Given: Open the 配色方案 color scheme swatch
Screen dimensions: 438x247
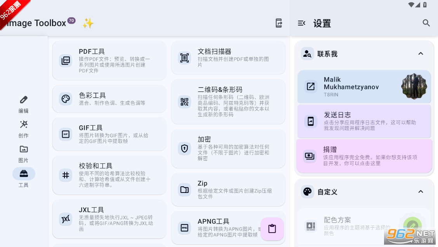Looking at the screenshot, I should (412, 225).
